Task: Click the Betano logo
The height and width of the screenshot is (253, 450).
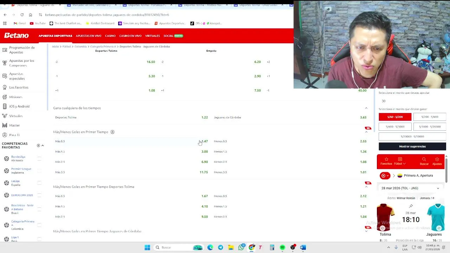Action: [x=16, y=35]
